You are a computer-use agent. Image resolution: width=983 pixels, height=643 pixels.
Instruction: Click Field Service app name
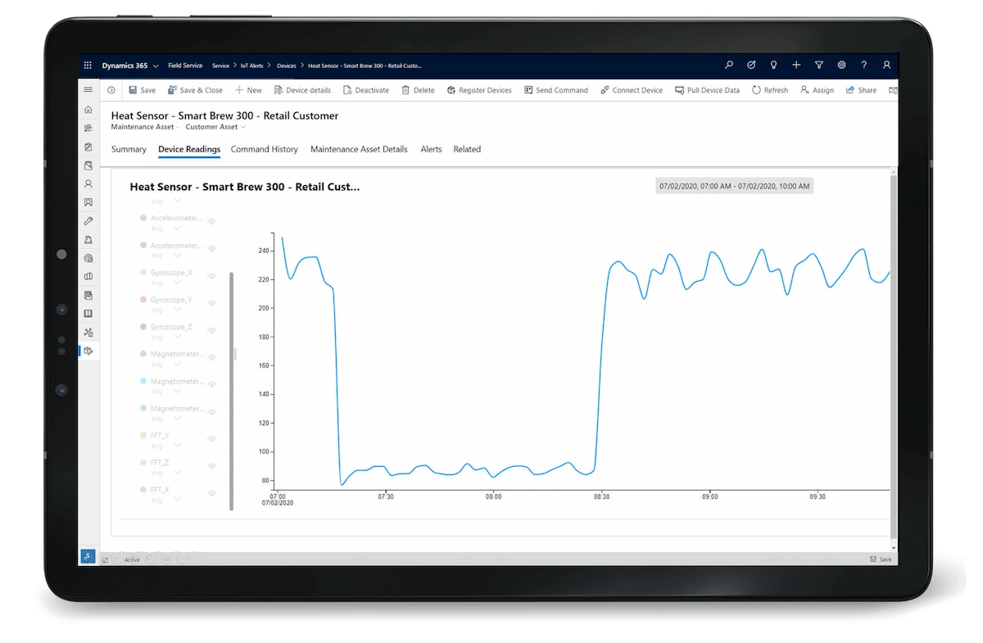click(186, 66)
